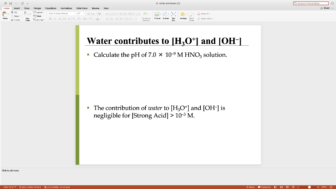Open the Animations tab

66,8
